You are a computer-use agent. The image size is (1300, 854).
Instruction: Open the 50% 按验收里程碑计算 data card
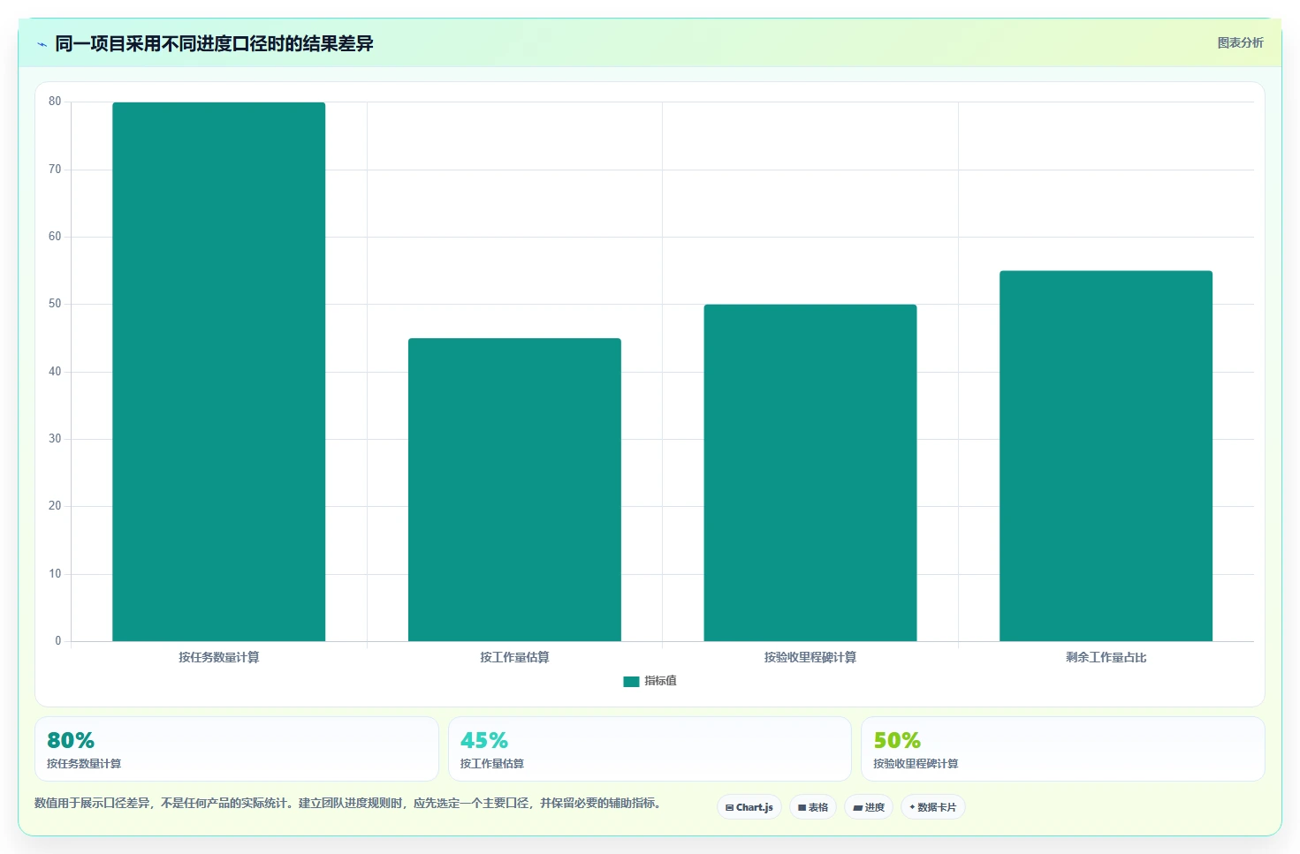(x=1062, y=749)
